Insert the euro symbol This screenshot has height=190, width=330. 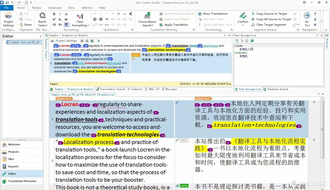tap(131, 14)
